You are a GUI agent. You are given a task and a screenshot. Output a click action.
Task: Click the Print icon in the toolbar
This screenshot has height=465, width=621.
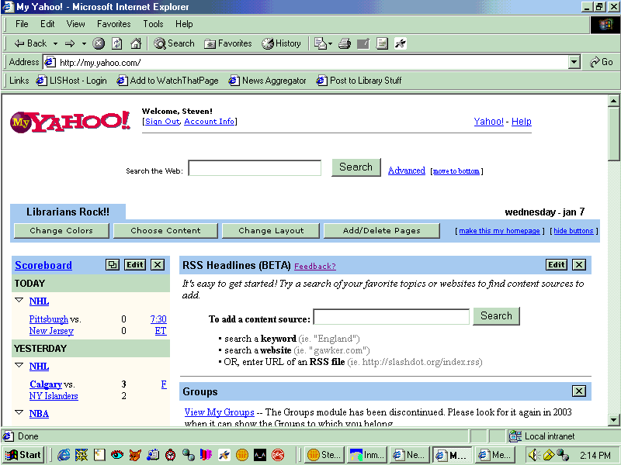click(x=345, y=43)
